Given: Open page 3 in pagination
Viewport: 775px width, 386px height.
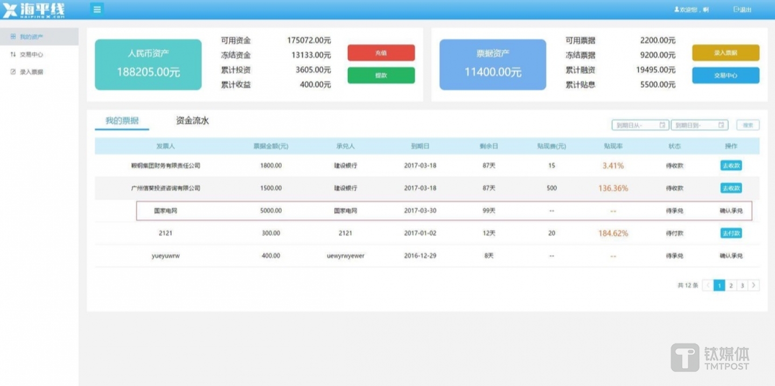Looking at the screenshot, I should coord(743,285).
